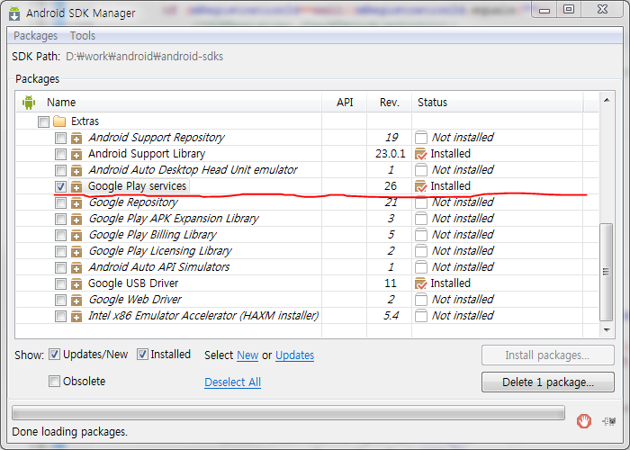
Task: Tick the Extras folder checkbox
Action: click(43, 121)
